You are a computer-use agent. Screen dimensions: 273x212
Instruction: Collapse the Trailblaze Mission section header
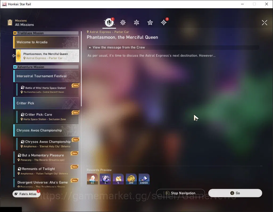(x=46, y=33)
